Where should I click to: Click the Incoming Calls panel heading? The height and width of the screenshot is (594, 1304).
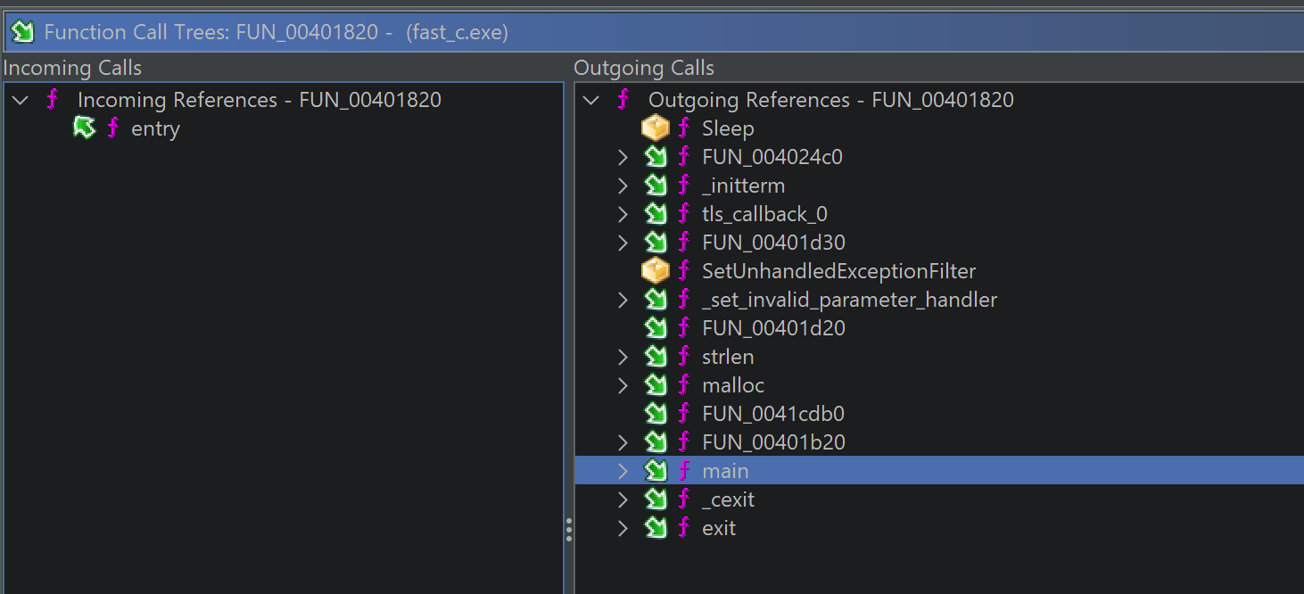click(72, 68)
